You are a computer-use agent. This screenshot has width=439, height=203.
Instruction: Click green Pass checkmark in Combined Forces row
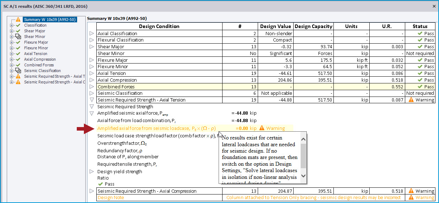[420, 87]
